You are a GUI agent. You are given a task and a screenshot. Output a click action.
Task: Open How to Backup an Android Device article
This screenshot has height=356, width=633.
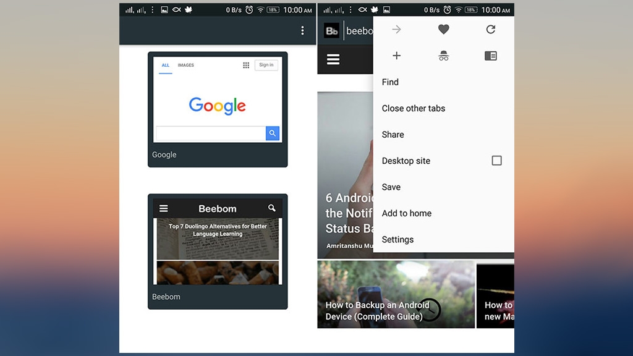click(396, 294)
